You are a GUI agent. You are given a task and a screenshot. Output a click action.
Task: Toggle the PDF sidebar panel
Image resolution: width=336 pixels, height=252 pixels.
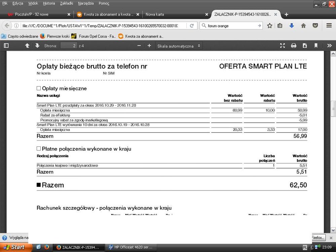click(x=6, y=46)
